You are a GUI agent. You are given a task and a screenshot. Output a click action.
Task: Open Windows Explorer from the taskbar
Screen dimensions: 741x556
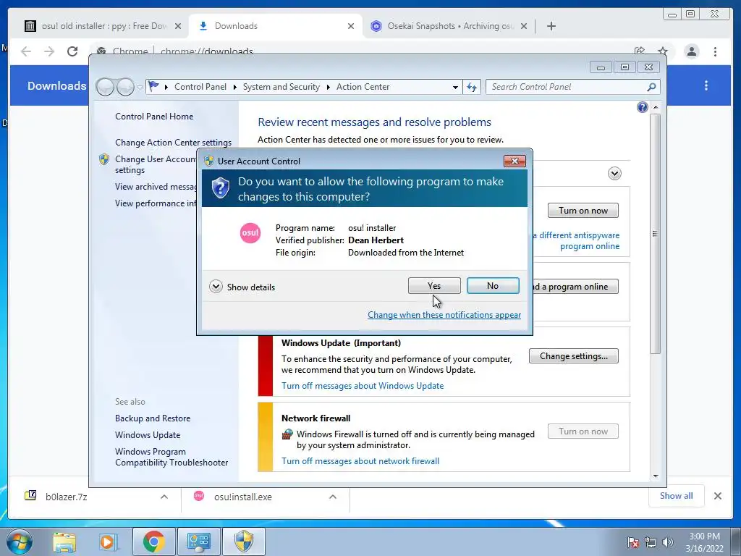click(x=64, y=542)
